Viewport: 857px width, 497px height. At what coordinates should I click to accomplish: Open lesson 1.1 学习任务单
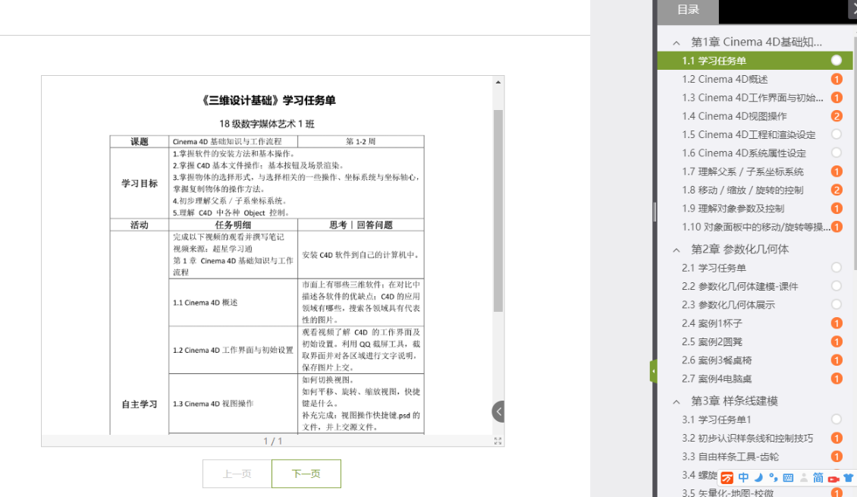point(714,61)
